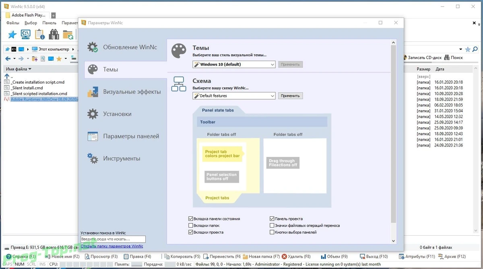Image resolution: width=483 pixels, height=269 pixels.
Task: Click the yellow star favorites icon in panel toolbar
Action: 59,59
